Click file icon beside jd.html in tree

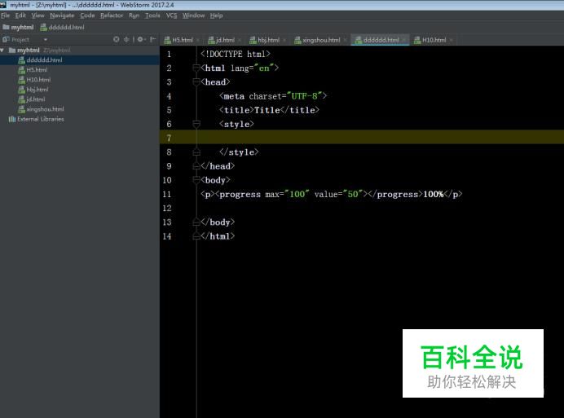point(21,99)
